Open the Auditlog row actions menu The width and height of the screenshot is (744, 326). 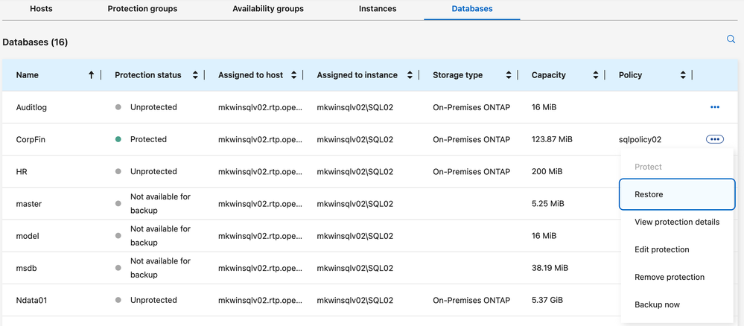coord(715,107)
